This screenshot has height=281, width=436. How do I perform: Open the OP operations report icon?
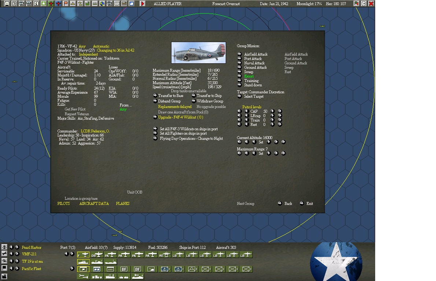(117, 4)
